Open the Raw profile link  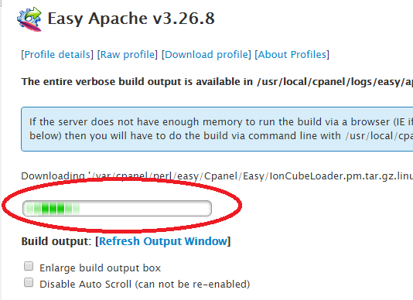click(127, 55)
